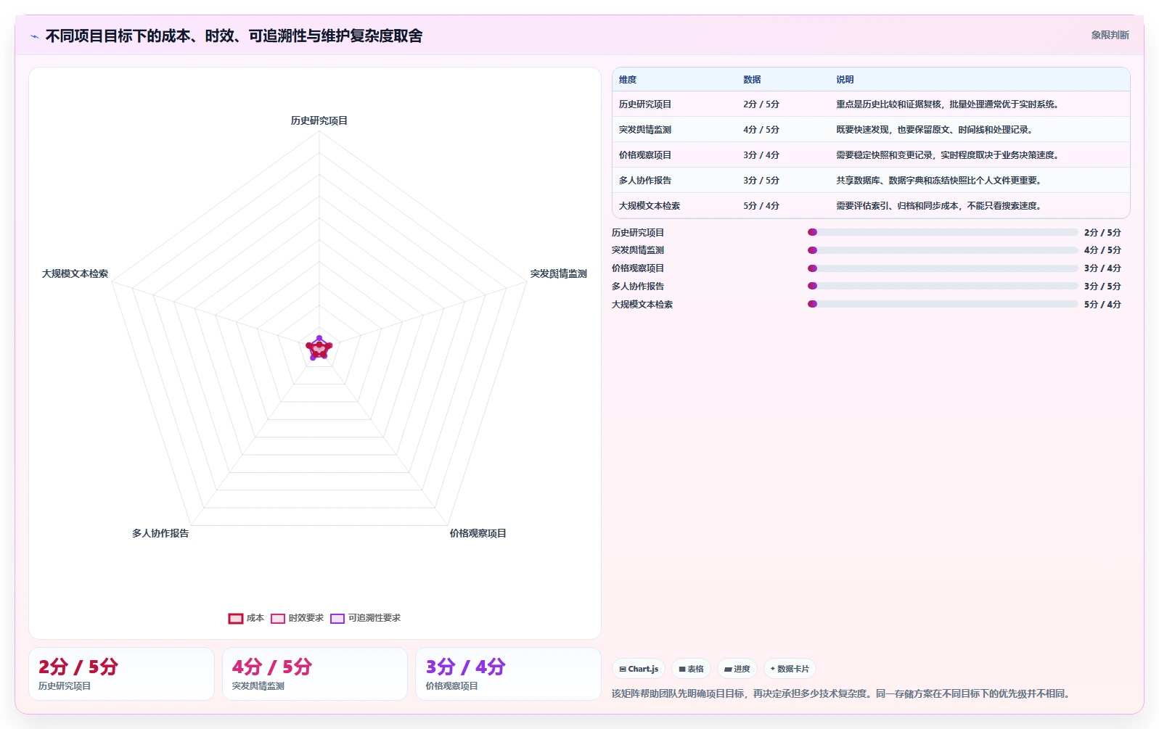
Task: Click the 说明 column header
Action: click(845, 80)
